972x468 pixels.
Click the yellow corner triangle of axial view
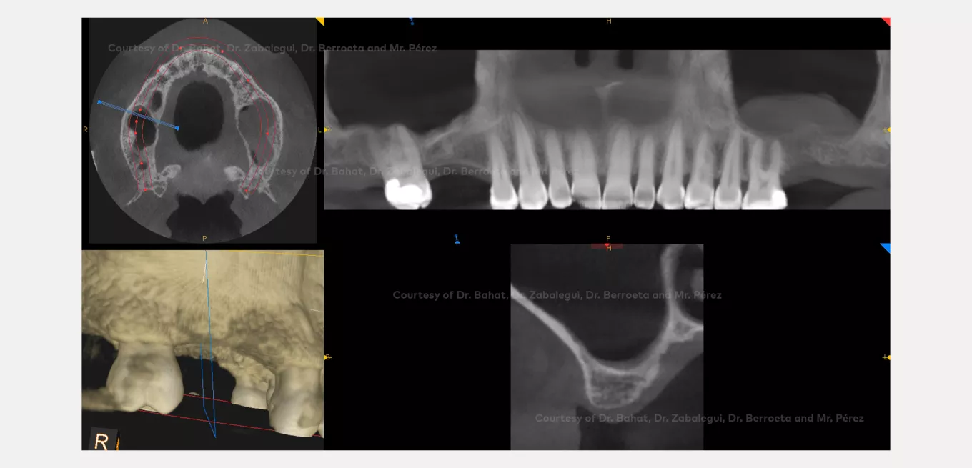[321, 21]
